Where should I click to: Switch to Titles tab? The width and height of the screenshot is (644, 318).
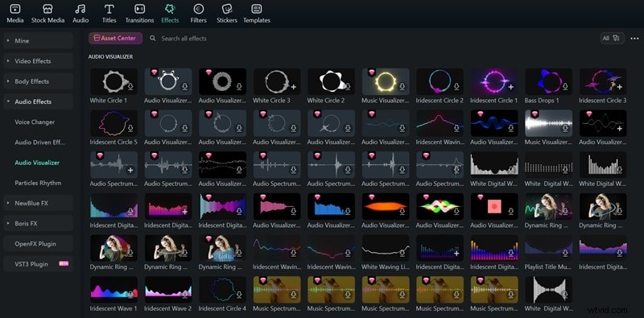(x=109, y=14)
